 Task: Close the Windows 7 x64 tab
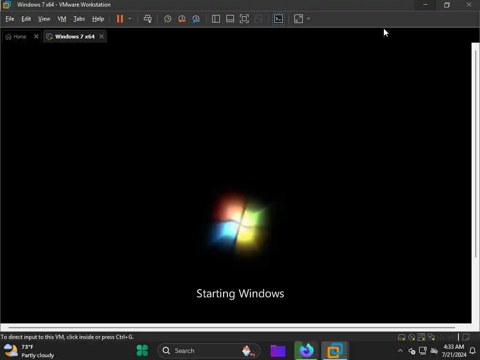point(101,37)
